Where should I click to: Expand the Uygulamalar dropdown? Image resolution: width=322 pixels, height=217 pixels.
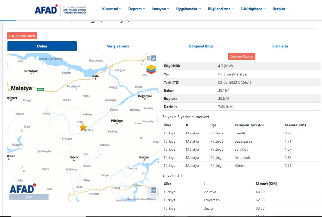(x=188, y=9)
